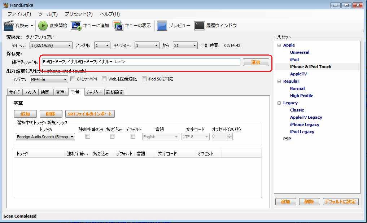Select the AppleTV preset in list
This screenshot has width=367, height=223.
(298, 74)
